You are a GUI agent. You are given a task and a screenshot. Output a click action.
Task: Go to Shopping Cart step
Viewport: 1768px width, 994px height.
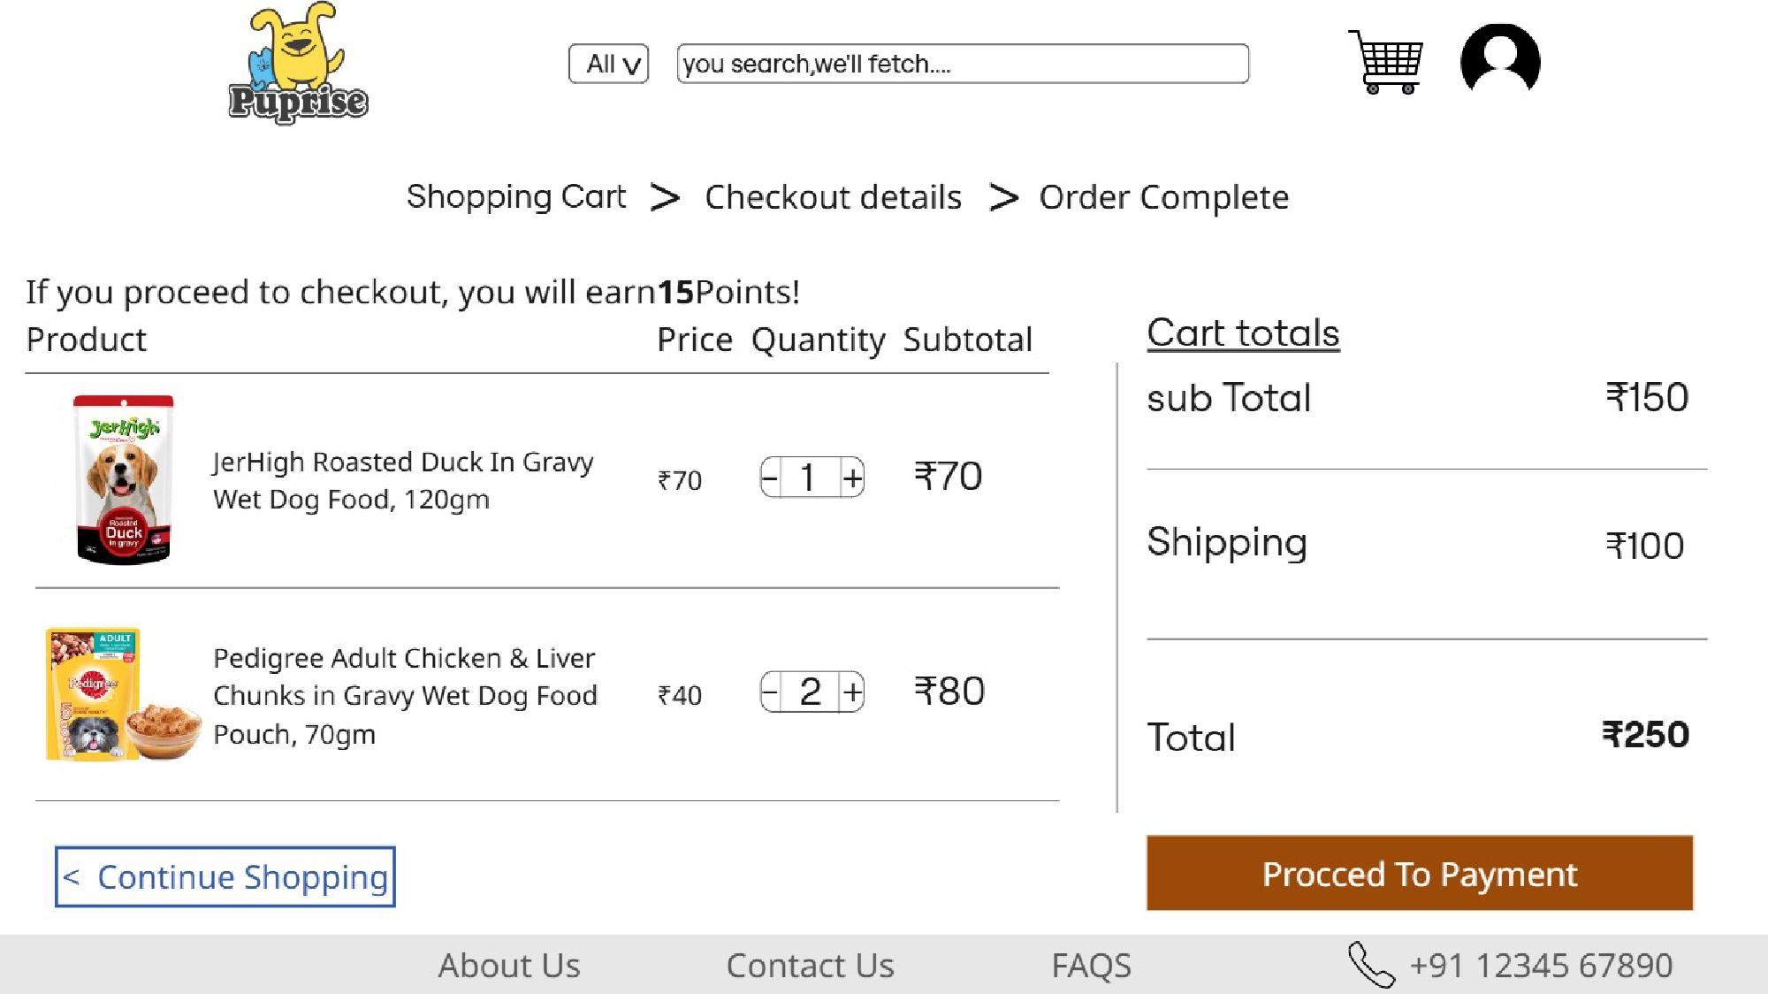coord(516,196)
